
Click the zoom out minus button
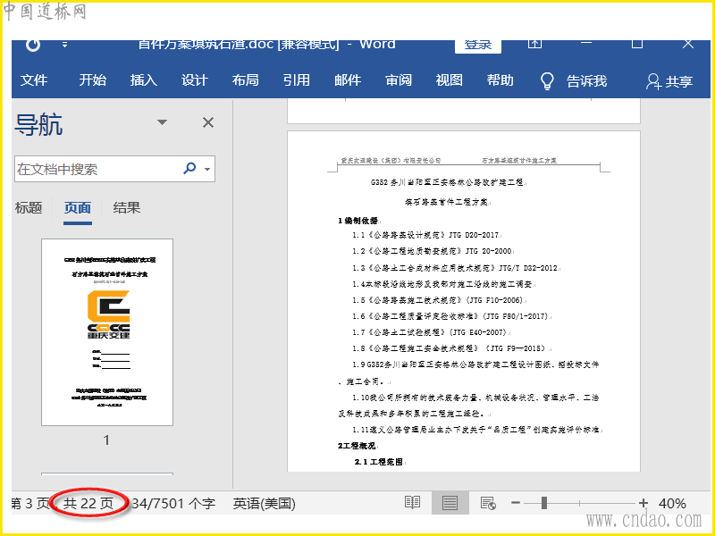[x=516, y=503]
